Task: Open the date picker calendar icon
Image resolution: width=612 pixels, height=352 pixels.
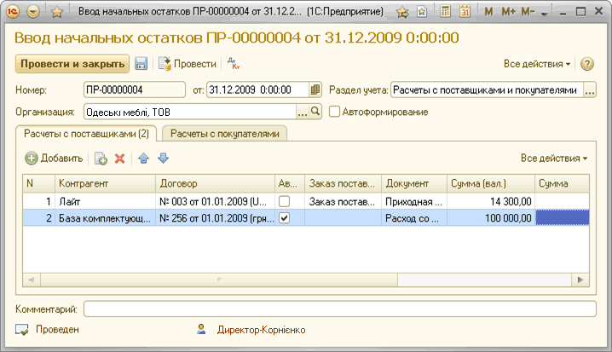Action: [315, 89]
